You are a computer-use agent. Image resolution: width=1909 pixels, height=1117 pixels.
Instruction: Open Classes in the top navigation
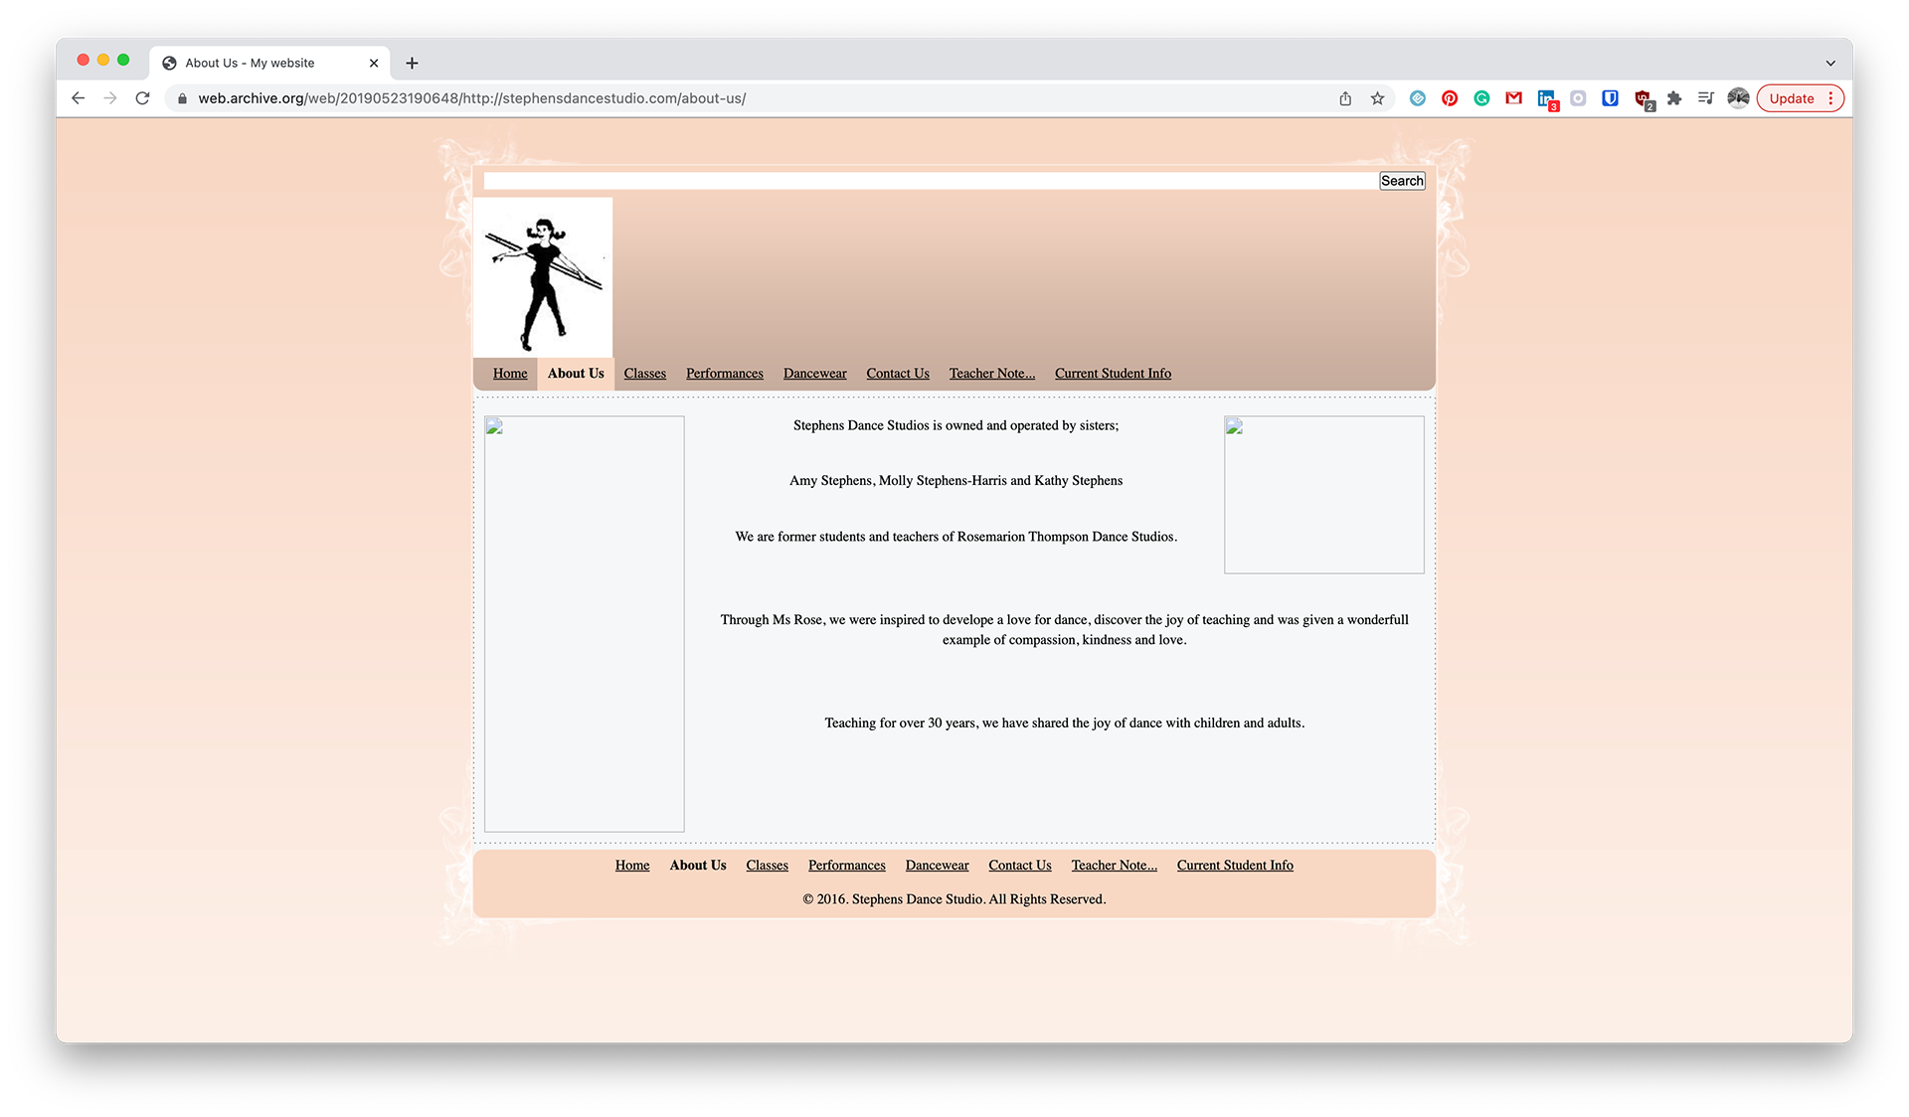coord(645,374)
